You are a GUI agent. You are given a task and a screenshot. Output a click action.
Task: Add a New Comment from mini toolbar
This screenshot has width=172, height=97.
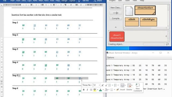click(138, 88)
